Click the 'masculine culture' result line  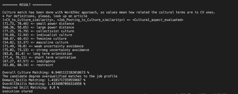(35, 42)
